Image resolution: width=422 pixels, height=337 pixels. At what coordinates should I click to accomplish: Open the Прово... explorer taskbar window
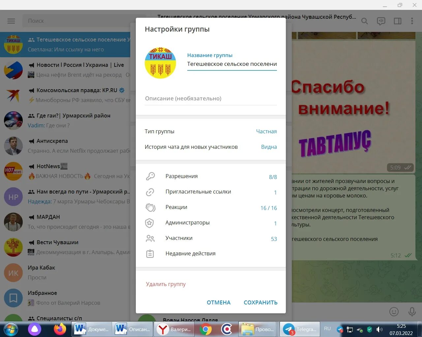[258, 329]
